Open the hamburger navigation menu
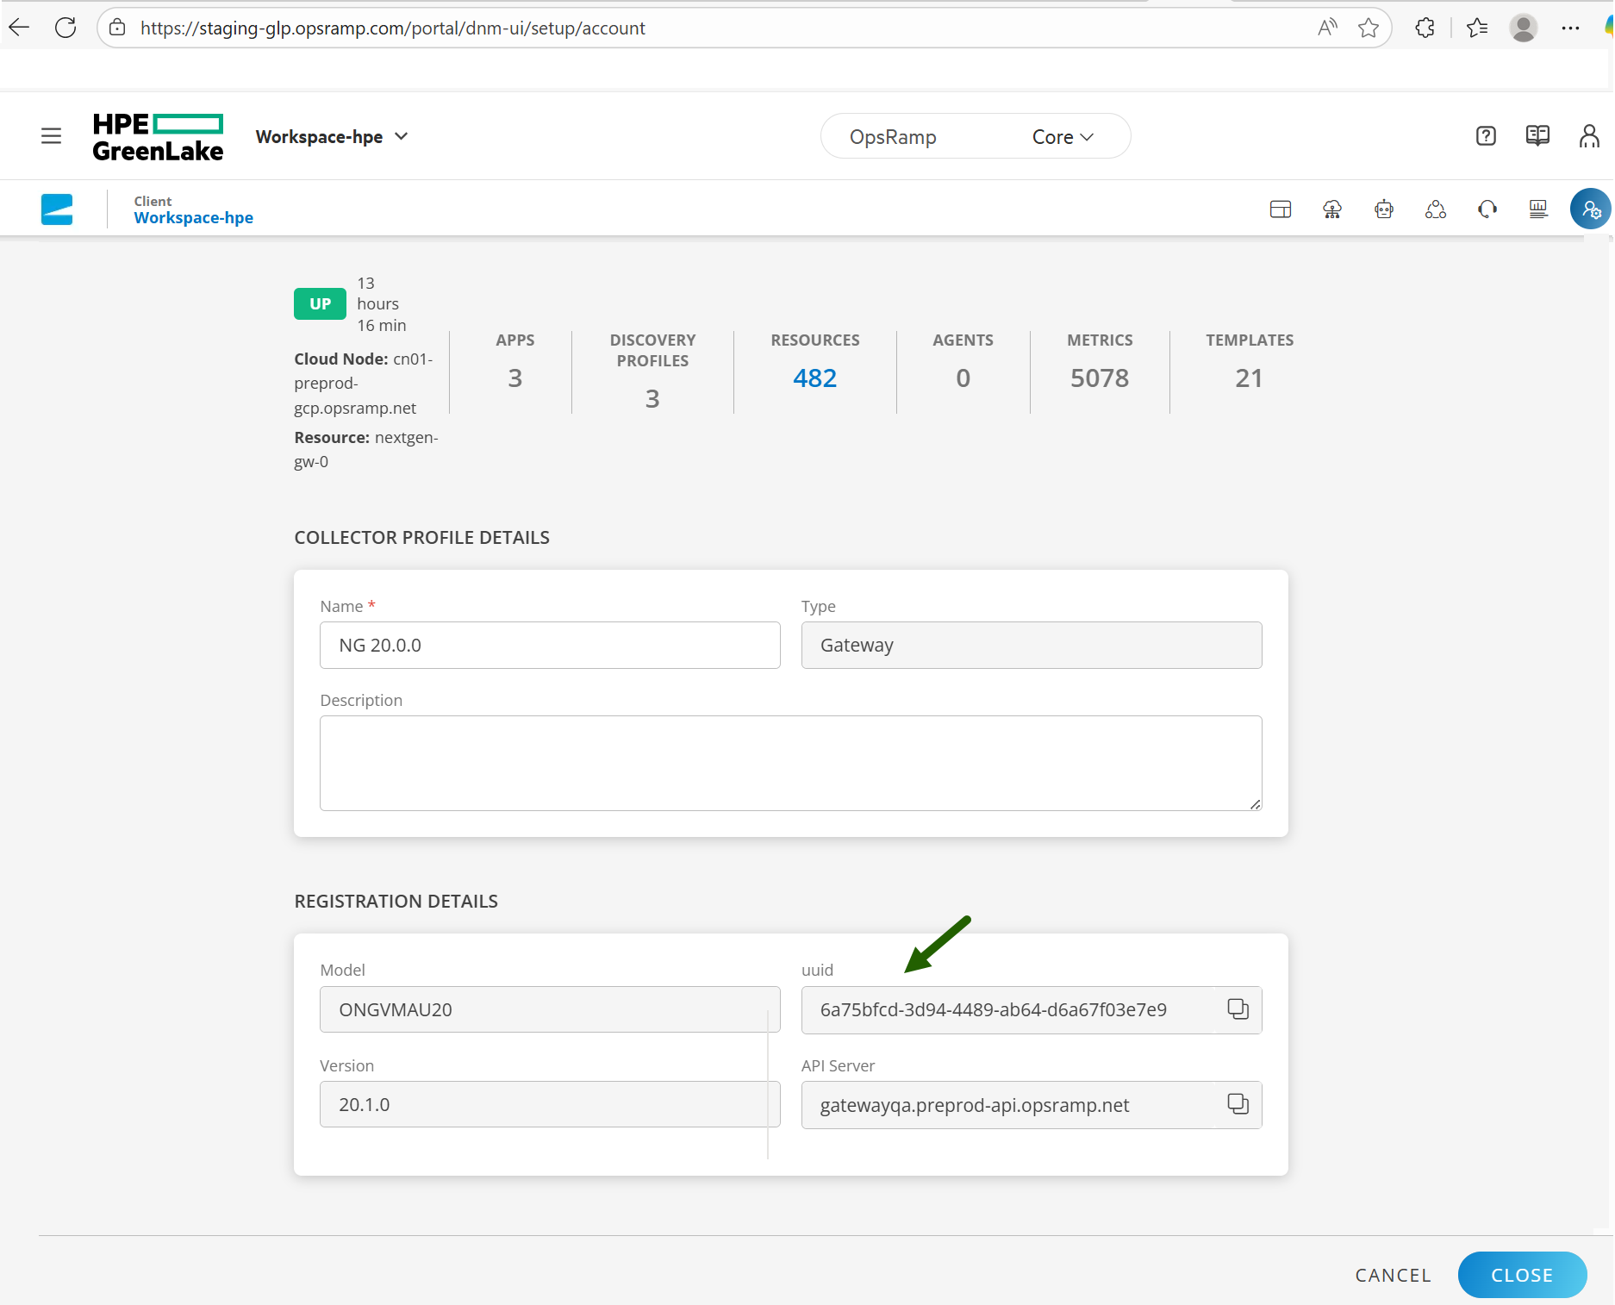This screenshot has height=1305, width=1615. pyautogui.click(x=52, y=136)
